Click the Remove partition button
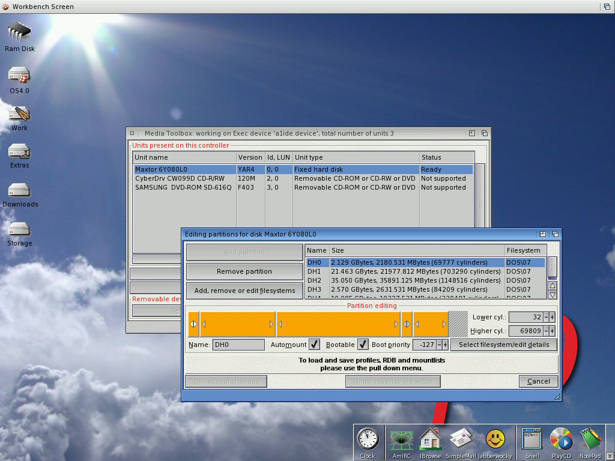Viewport: 615px width, 461px height. tap(244, 271)
